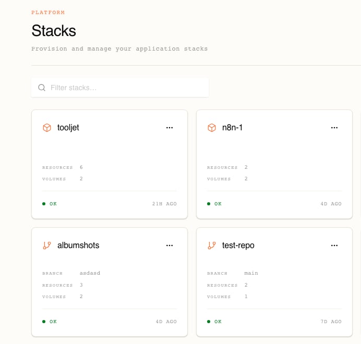
Task: Click the asdasd branch value on albumshots
Action: pos(90,273)
